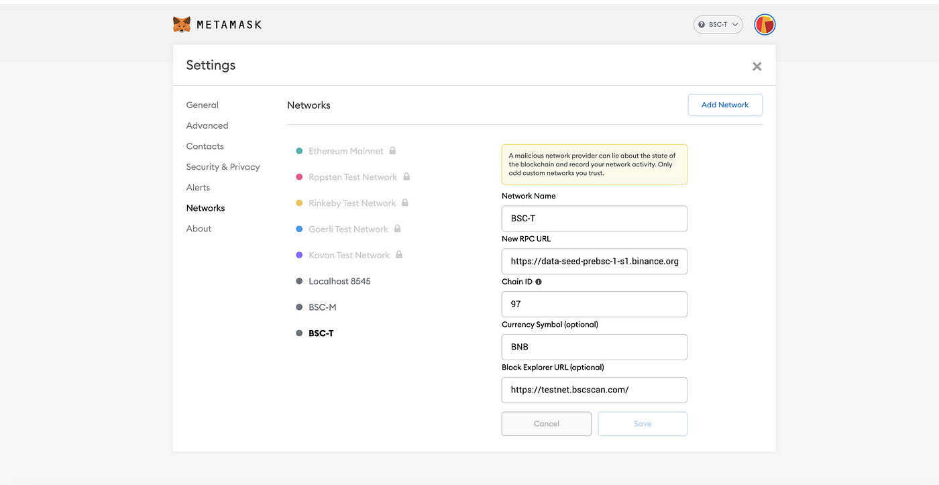Click the Cancel button
939x485 pixels.
pos(547,424)
